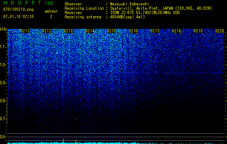The width and height of the screenshot is (227, 144).
Task: Click the 0212 time marker
Action: pos(47,31)
